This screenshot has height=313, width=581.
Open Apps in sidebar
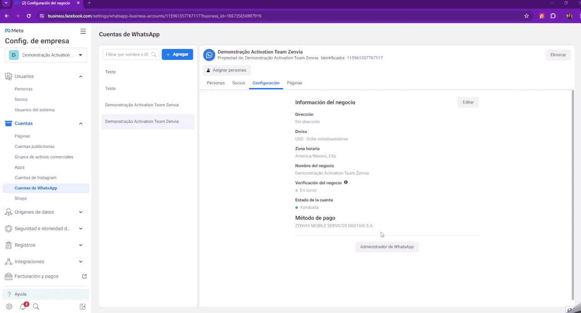[x=20, y=167]
